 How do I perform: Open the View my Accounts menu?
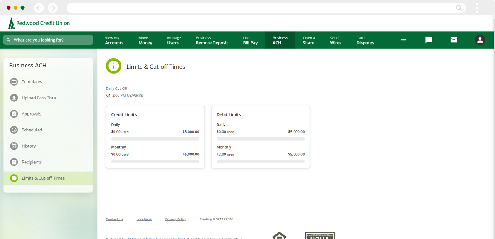(x=114, y=40)
